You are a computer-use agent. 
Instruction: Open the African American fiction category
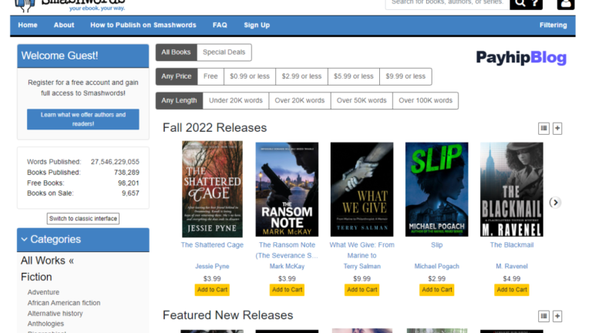[64, 303]
